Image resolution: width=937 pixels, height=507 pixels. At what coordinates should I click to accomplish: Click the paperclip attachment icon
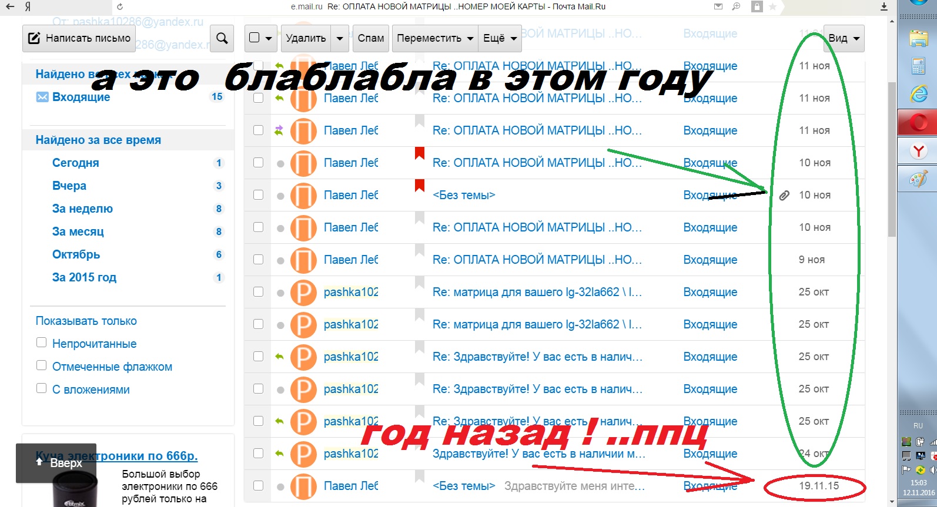(x=784, y=195)
